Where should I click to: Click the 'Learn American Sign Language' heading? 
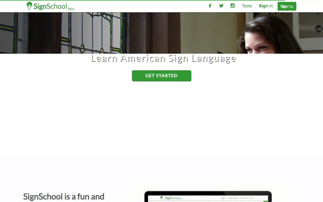(163, 58)
